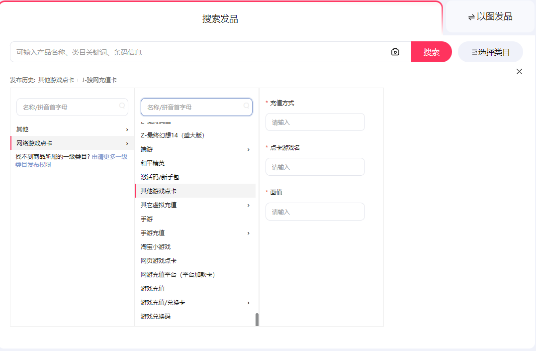
Task: Focus the 点卡游戏名 input field
Action: [315, 167]
